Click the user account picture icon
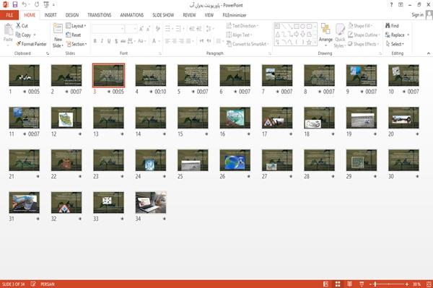This screenshot has height=288, width=433. coord(429,15)
